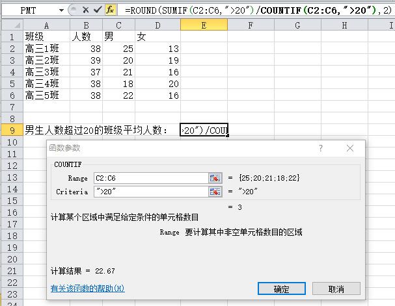Image resolution: width=395 pixels, height=306 pixels.
Task: Click cell 高三1班
Action: click(x=46, y=48)
